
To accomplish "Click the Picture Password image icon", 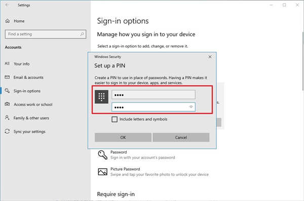I will tap(102, 172).
